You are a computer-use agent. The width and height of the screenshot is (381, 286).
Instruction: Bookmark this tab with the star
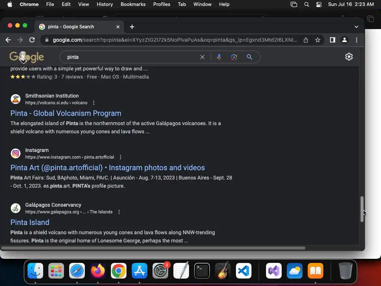(x=318, y=40)
